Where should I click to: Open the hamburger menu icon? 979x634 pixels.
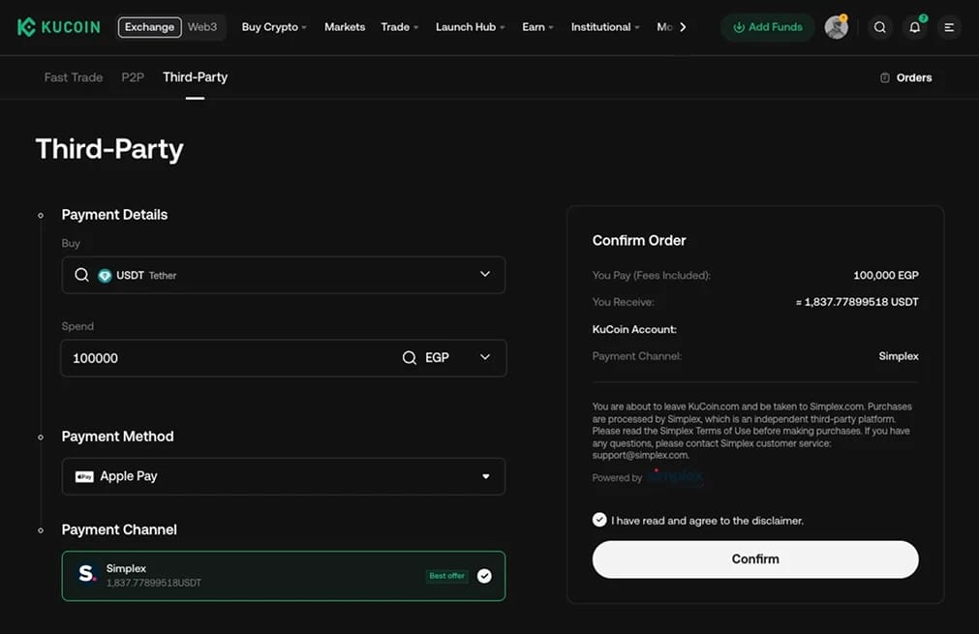coord(949,27)
